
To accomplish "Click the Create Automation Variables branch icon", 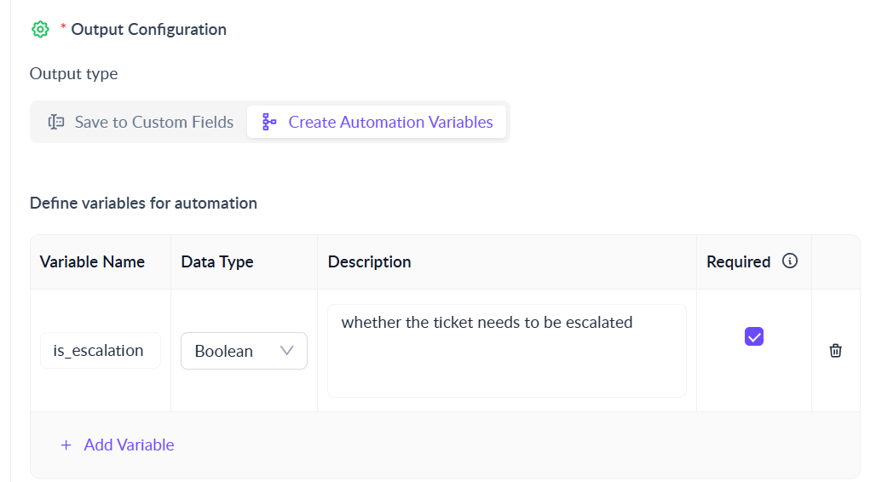I will (269, 122).
